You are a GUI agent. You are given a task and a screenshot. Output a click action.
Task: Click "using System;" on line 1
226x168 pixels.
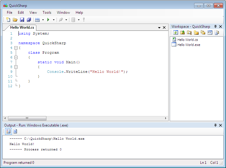coord(34,33)
